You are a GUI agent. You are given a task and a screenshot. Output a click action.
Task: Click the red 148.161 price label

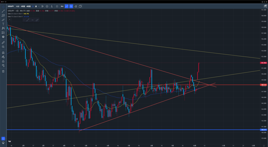pyautogui.click(x=264, y=85)
